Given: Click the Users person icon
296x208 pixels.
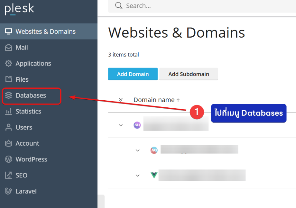Looking at the screenshot, I should pos(8,128).
